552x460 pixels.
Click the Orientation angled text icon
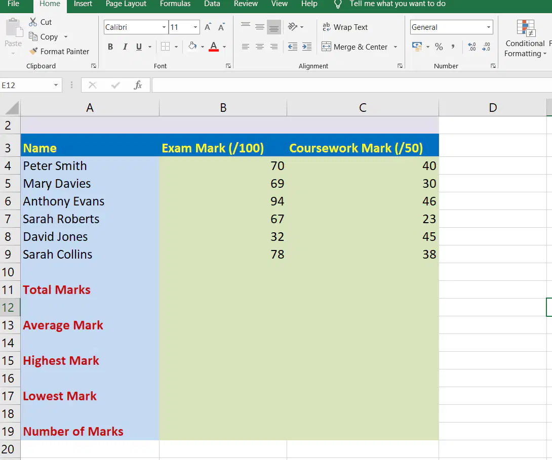[x=293, y=27]
